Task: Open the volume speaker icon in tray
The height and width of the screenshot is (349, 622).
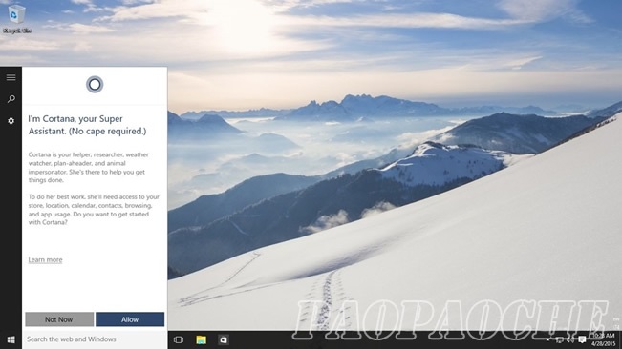Action: click(x=570, y=339)
